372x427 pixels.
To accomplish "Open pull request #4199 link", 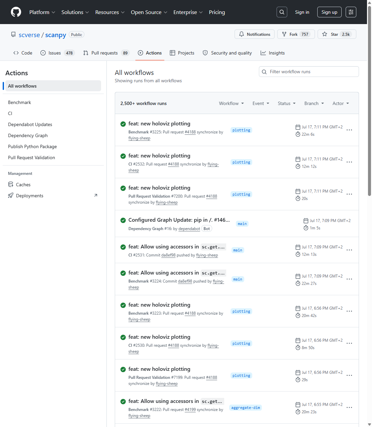I will (x=190, y=410).
